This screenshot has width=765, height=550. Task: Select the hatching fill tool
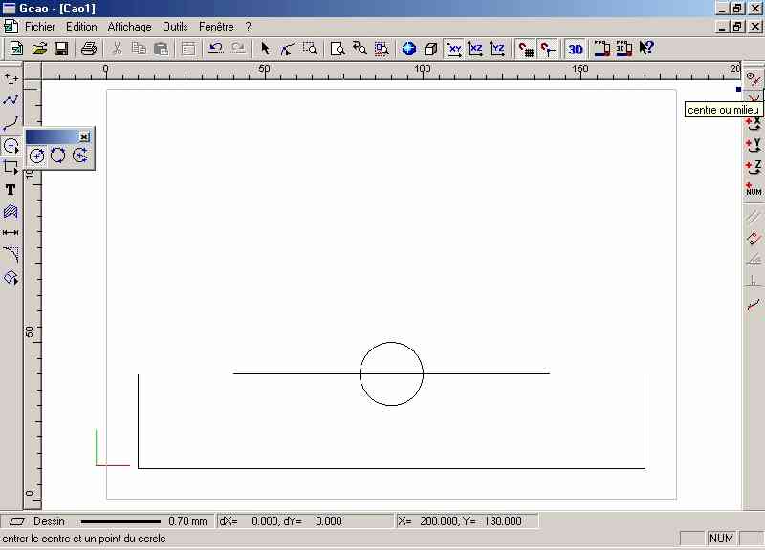point(11,211)
